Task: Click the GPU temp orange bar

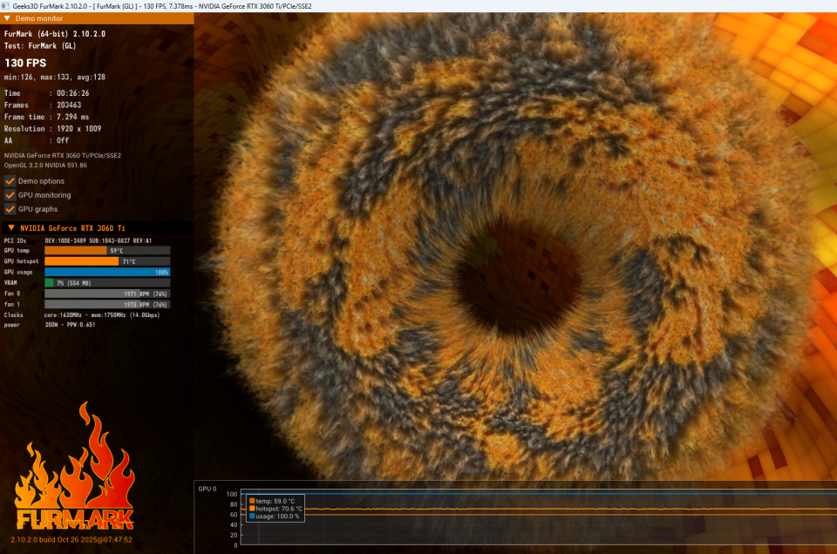Action: (x=76, y=251)
